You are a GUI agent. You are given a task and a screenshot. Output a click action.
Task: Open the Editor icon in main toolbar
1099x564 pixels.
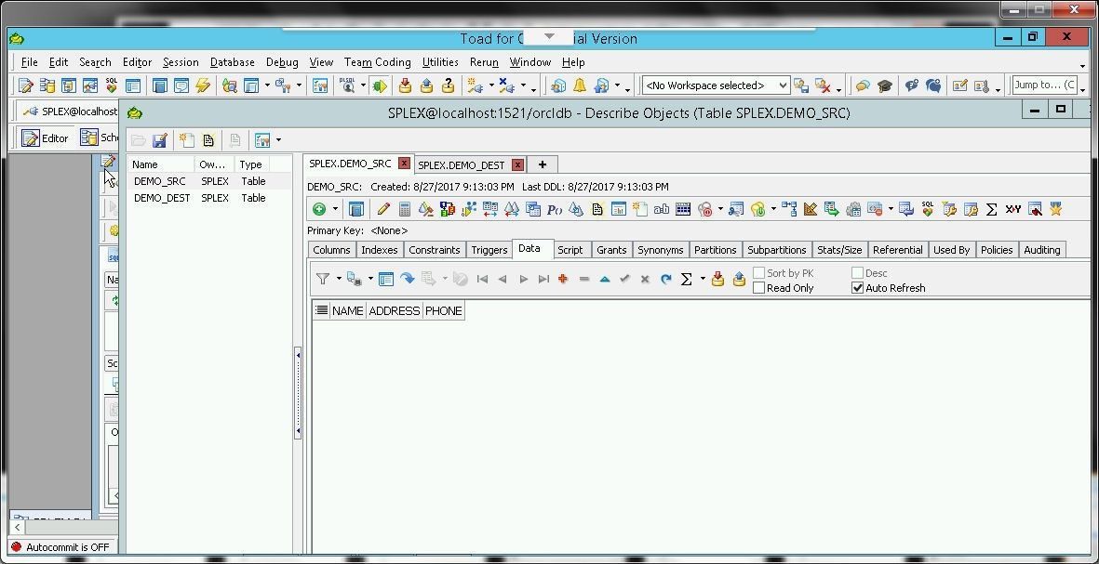[26, 85]
